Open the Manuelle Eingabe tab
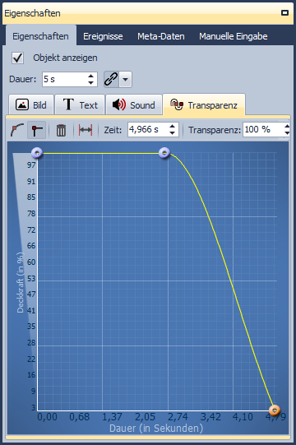The height and width of the screenshot is (445, 296). click(x=234, y=36)
